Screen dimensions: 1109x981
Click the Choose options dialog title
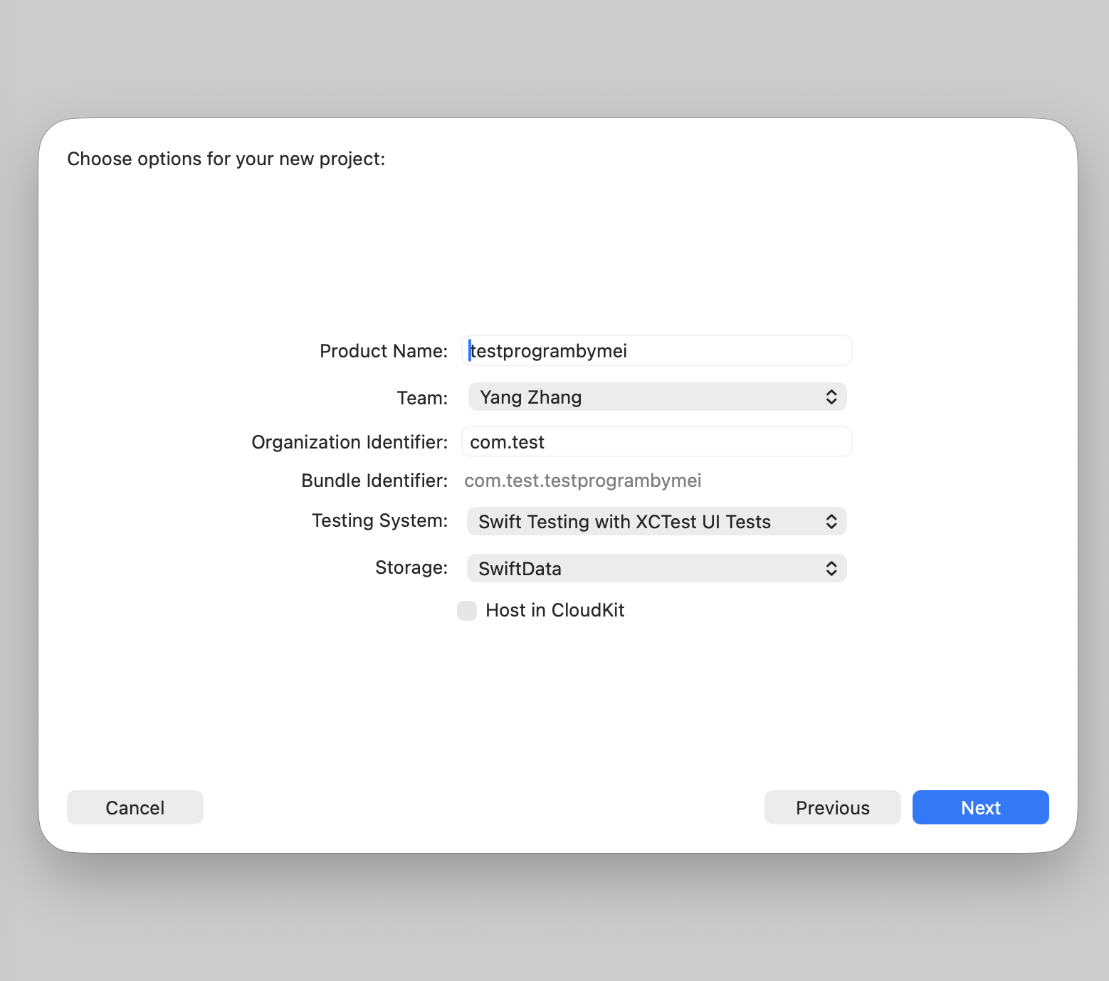(226, 159)
